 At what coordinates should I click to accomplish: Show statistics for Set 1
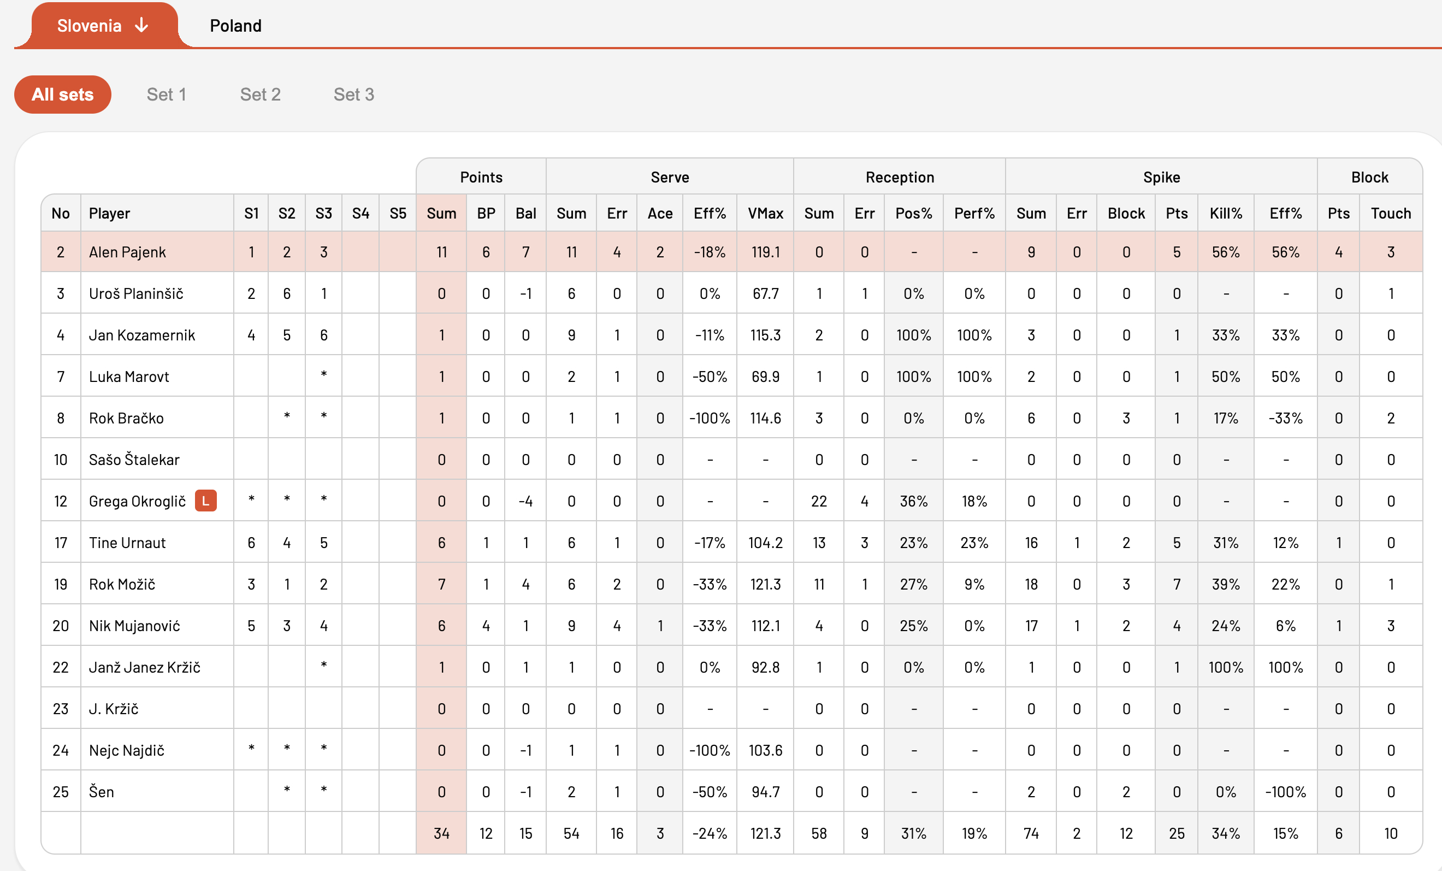[166, 94]
